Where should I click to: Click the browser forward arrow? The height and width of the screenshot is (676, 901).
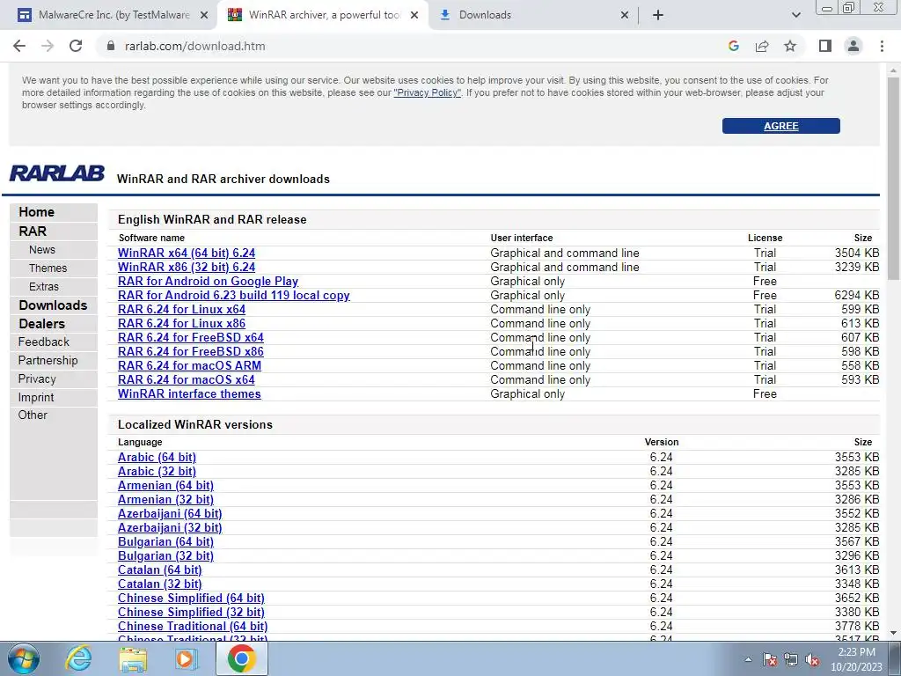click(x=48, y=46)
